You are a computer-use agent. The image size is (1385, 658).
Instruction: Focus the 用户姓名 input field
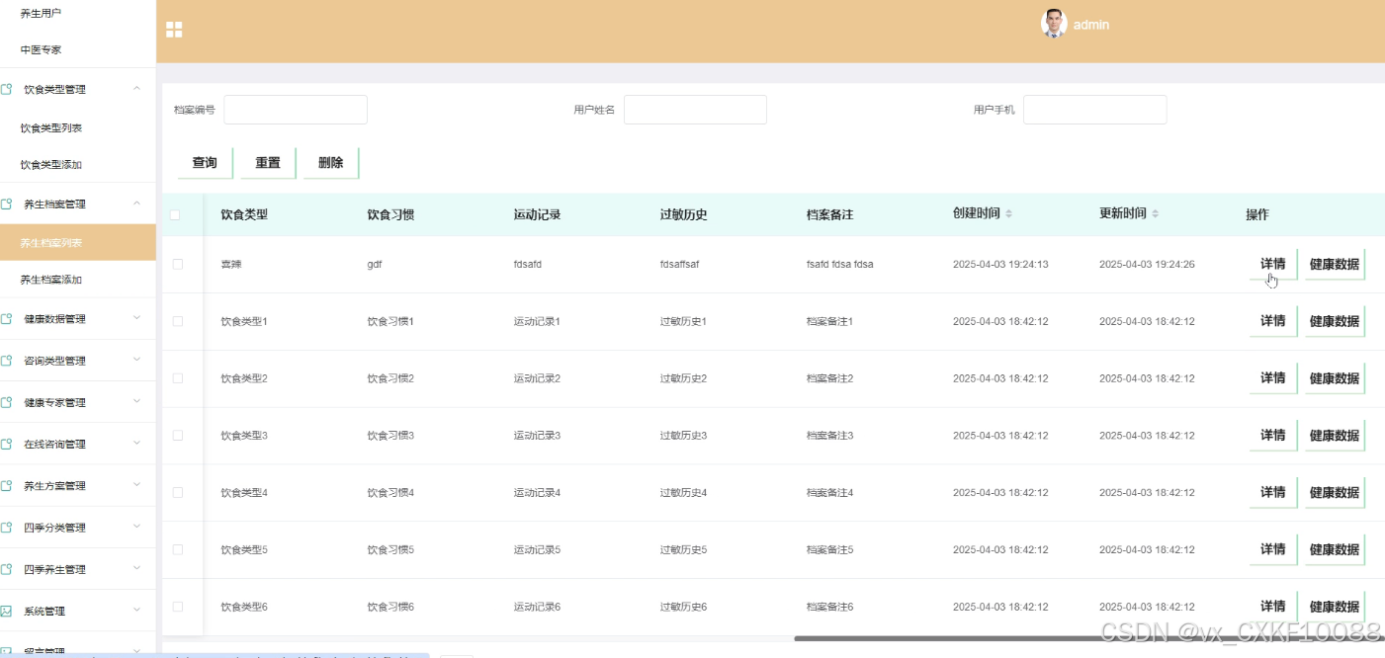point(695,110)
